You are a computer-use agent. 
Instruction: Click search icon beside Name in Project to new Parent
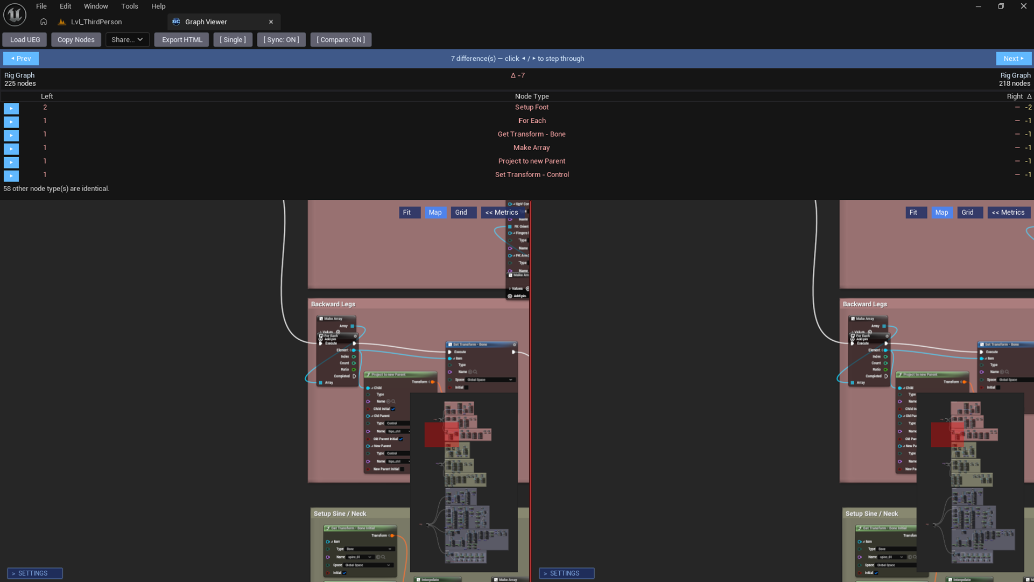393,402
